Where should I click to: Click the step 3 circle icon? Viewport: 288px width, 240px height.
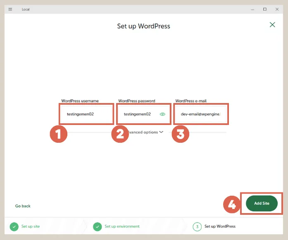[x=197, y=227]
